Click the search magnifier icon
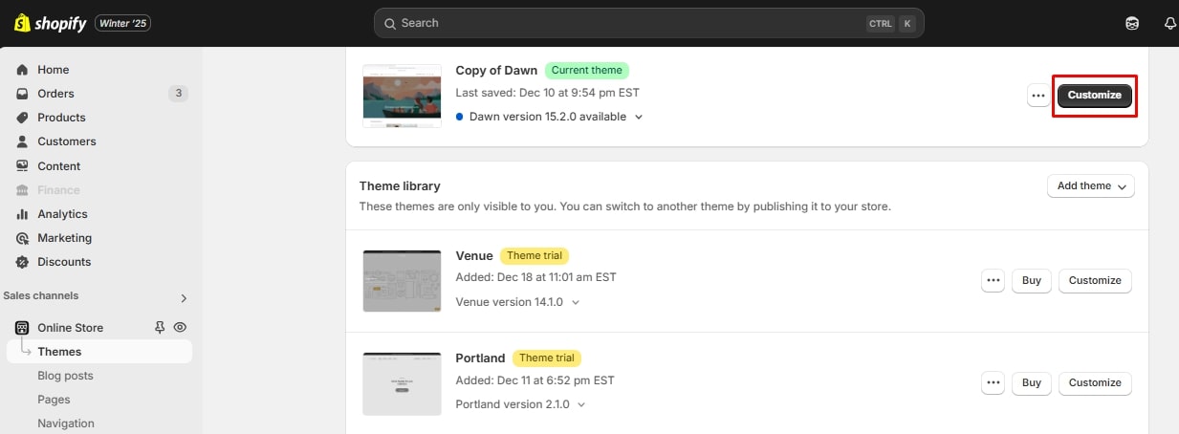This screenshot has height=434, width=1179. (x=390, y=23)
